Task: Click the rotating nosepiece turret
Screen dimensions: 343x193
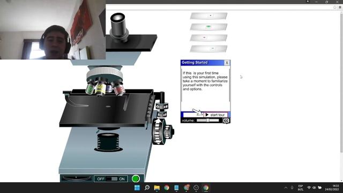Action: point(105,74)
